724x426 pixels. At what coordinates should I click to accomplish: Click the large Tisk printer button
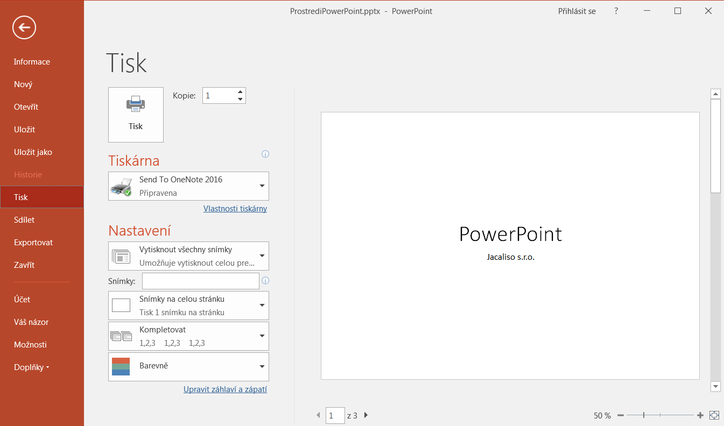pyautogui.click(x=136, y=115)
